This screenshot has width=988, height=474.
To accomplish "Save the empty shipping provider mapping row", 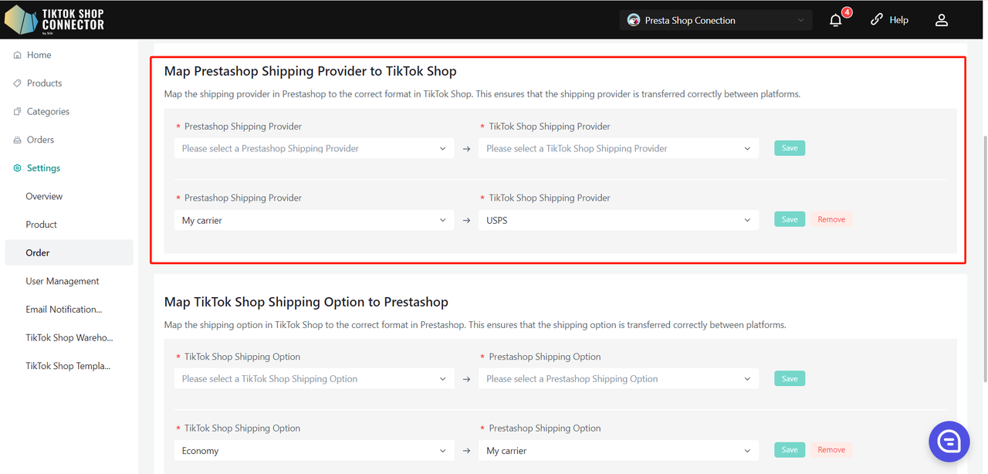I will (790, 147).
